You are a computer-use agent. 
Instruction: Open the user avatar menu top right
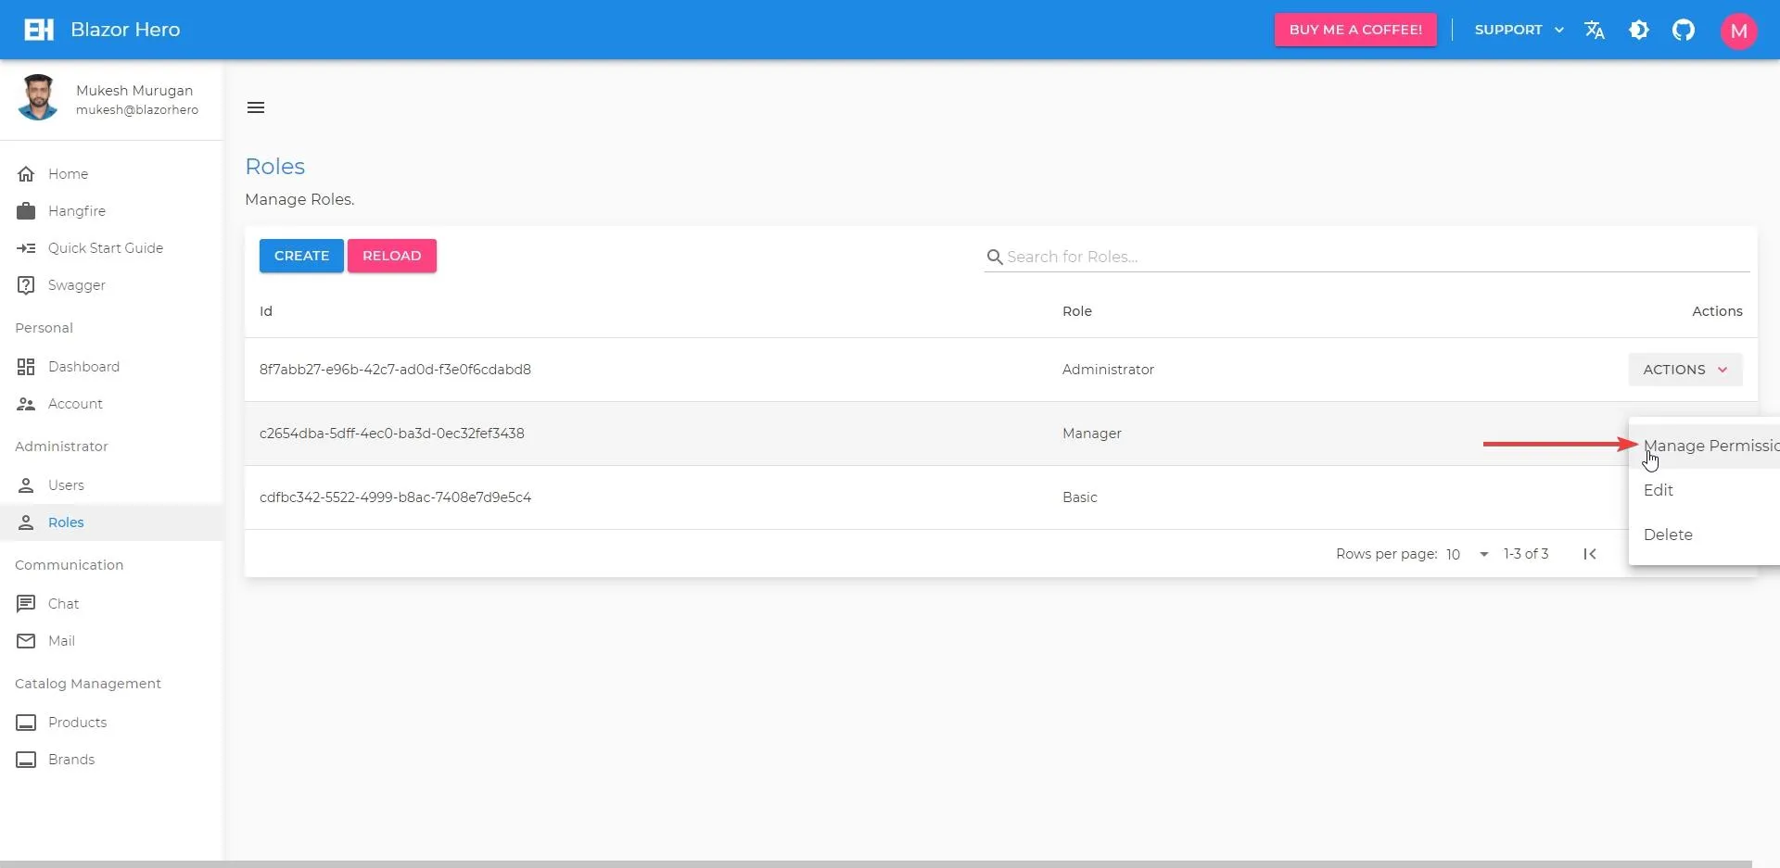(1739, 29)
